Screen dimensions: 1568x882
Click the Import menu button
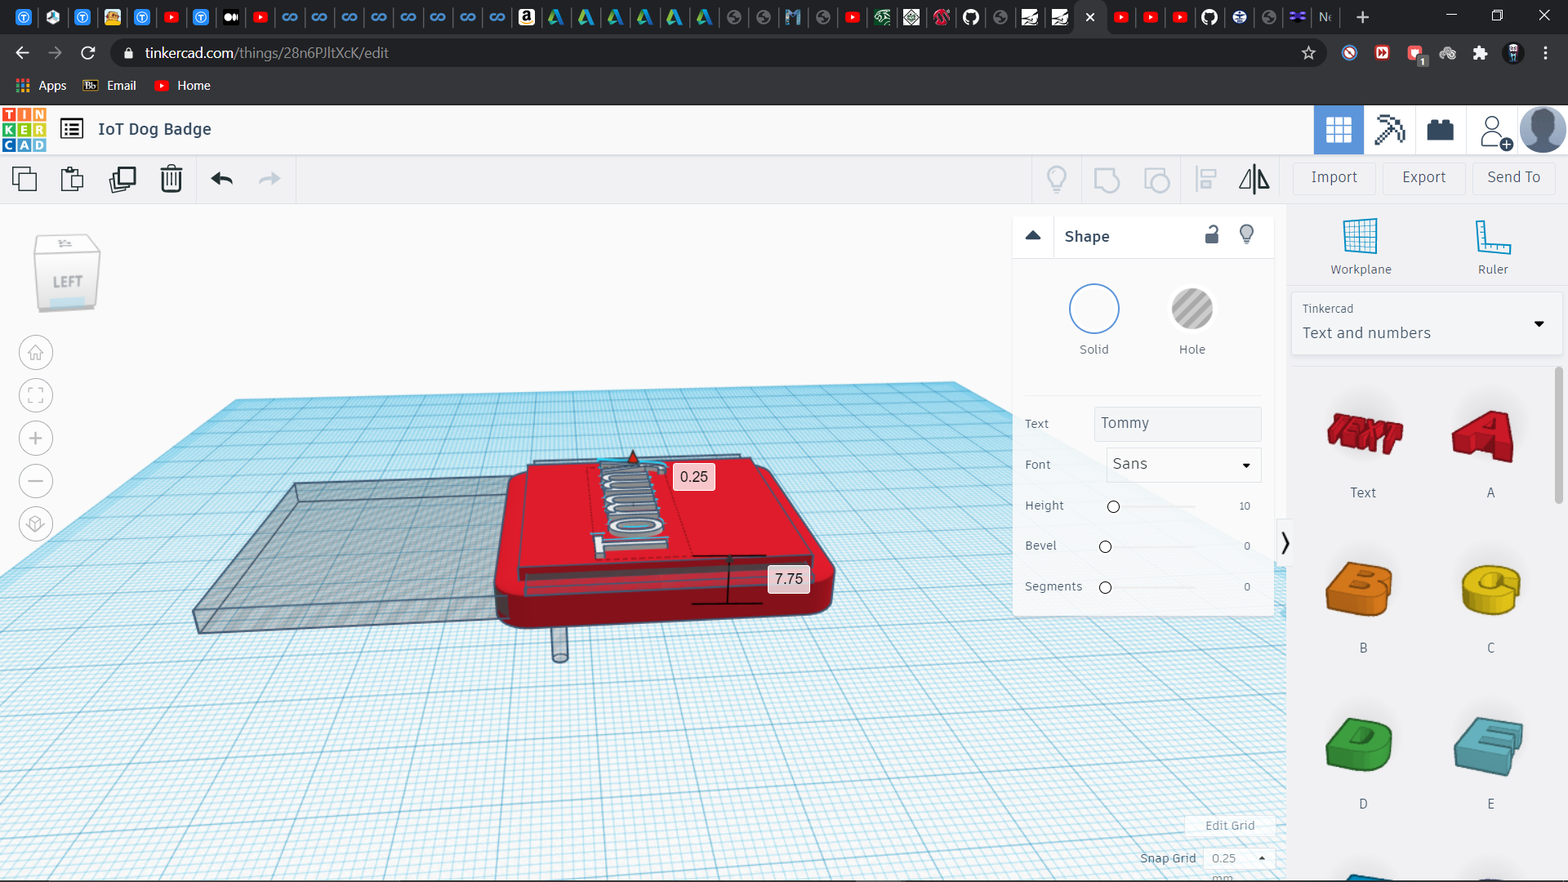coord(1334,176)
